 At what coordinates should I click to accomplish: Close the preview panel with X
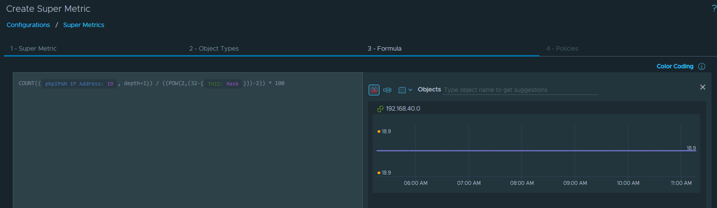point(703,87)
